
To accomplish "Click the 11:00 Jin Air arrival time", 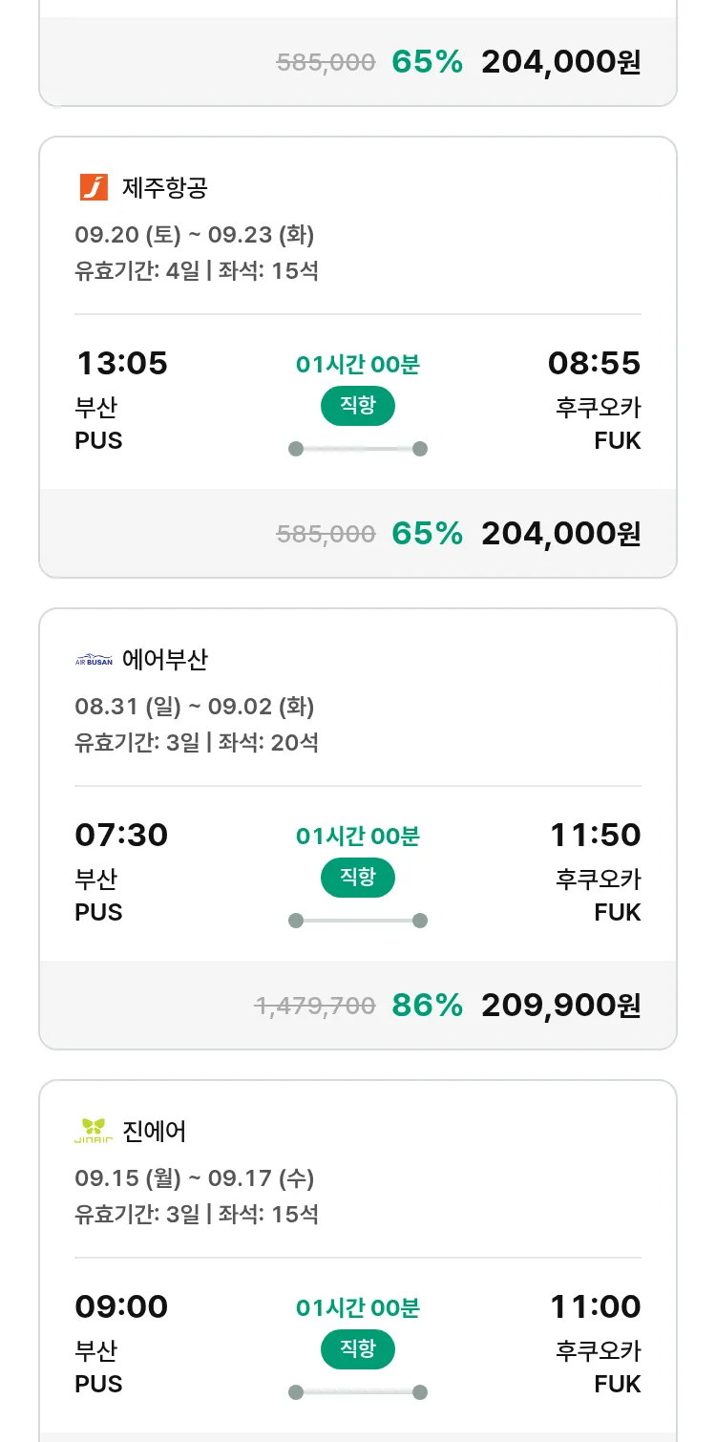I will (595, 1306).
